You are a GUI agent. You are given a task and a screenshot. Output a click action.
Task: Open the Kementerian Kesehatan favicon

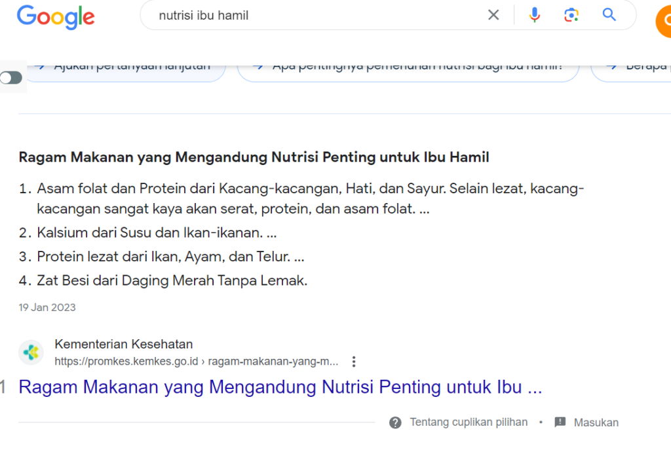pos(31,352)
